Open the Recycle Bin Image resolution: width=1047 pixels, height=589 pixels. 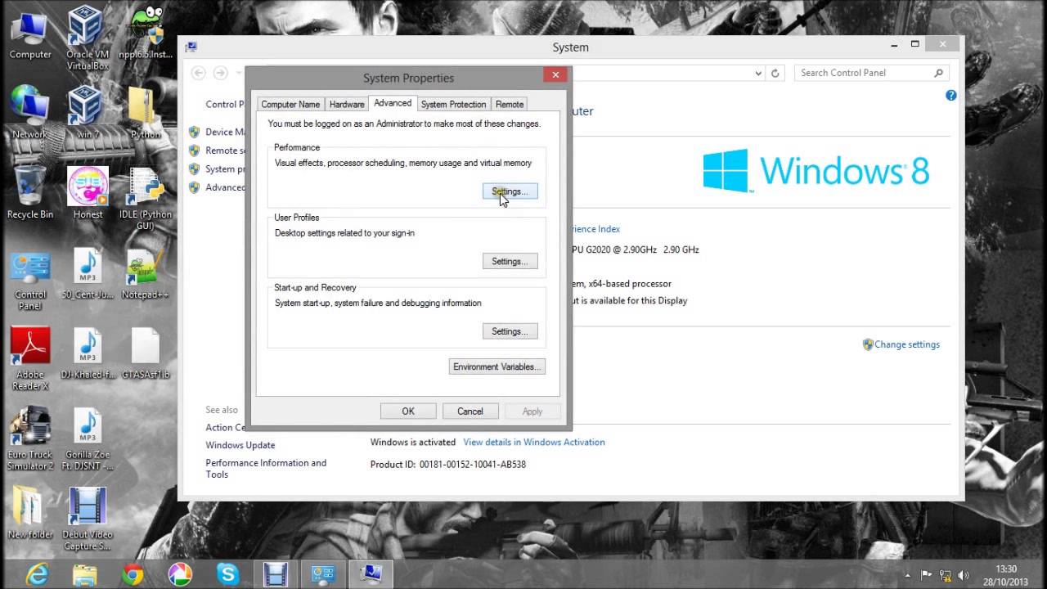tap(30, 193)
